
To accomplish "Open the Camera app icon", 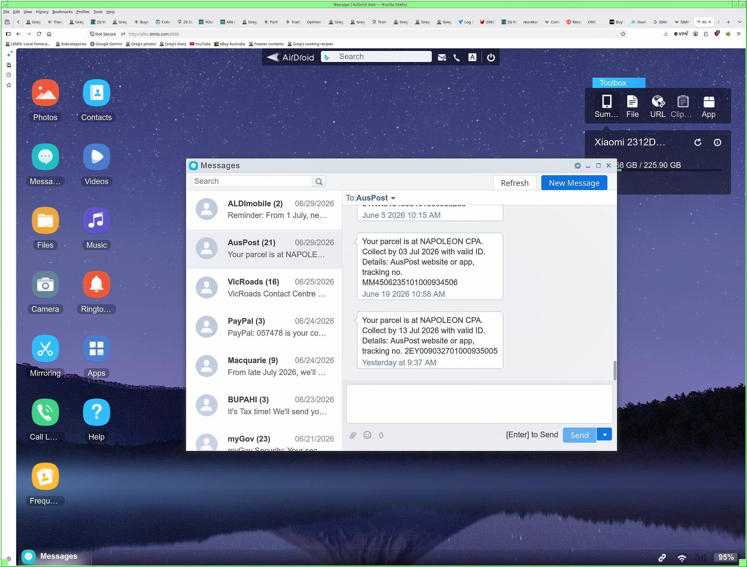I will [45, 285].
